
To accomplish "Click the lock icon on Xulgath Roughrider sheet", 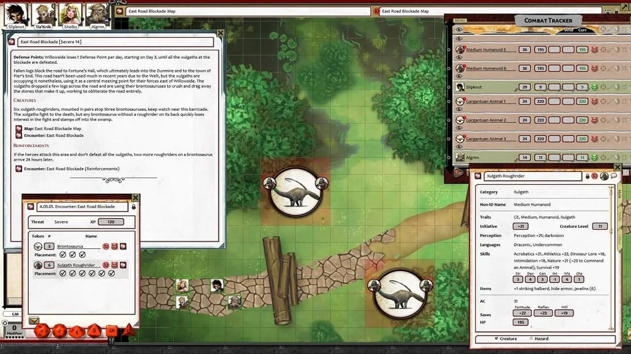I will click(x=587, y=176).
